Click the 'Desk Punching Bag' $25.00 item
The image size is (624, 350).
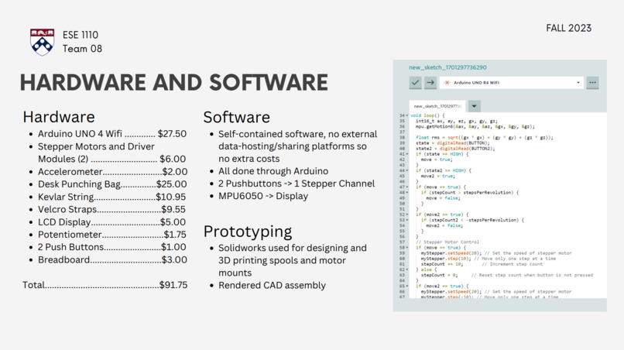pos(112,184)
